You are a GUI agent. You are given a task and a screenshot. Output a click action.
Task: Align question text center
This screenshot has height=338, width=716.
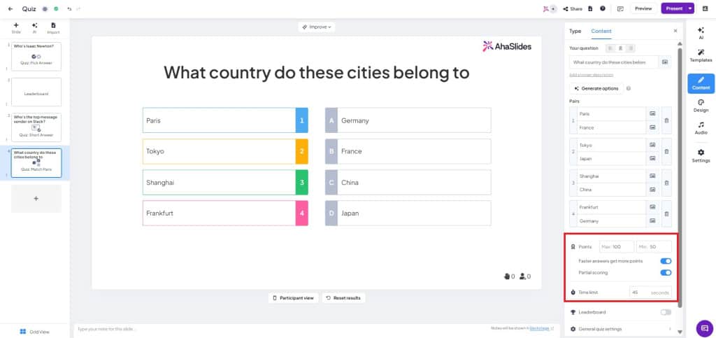[621, 48]
